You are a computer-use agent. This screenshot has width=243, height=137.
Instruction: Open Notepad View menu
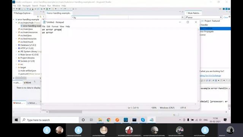[x=62, y=26]
